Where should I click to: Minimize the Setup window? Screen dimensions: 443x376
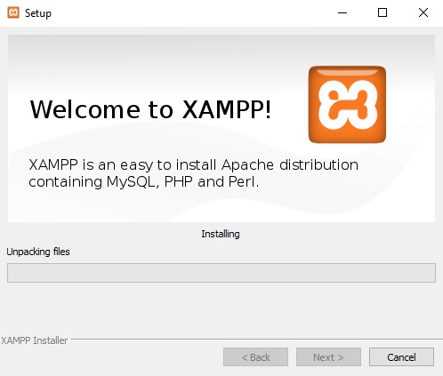342,12
